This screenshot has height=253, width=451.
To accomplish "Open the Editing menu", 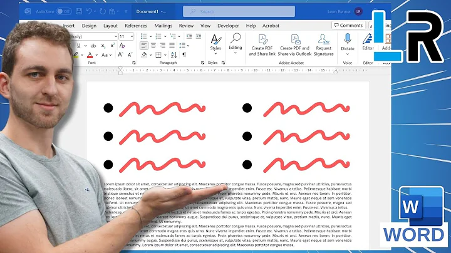I will [x=236, y=44].
